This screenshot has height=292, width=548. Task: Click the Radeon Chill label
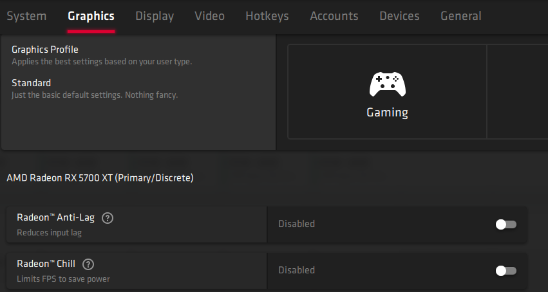point(46,264)
